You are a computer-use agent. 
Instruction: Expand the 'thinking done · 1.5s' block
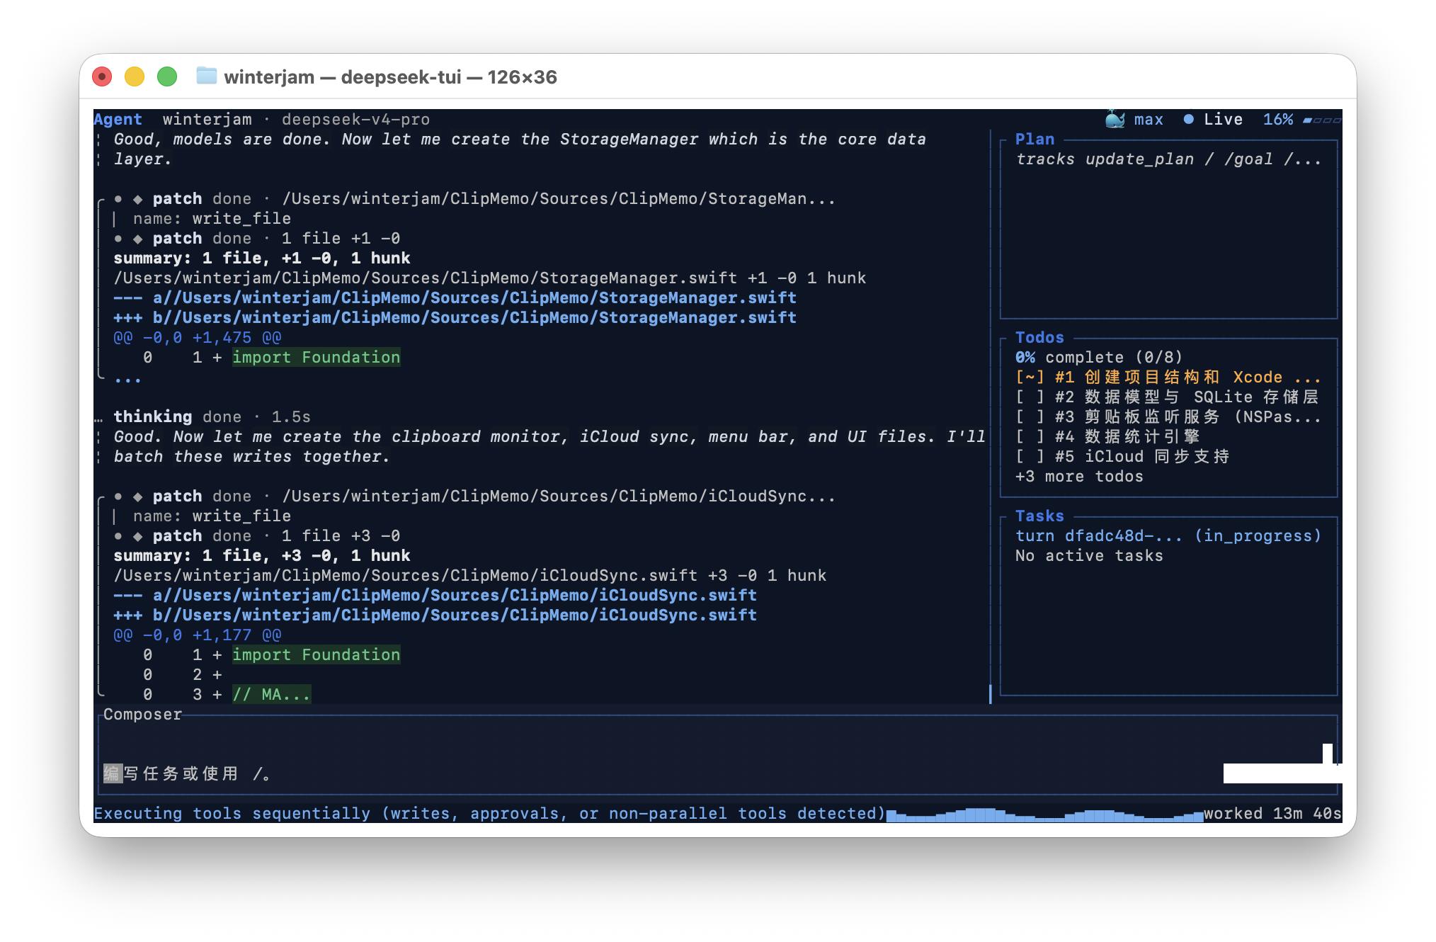(212, 417)
